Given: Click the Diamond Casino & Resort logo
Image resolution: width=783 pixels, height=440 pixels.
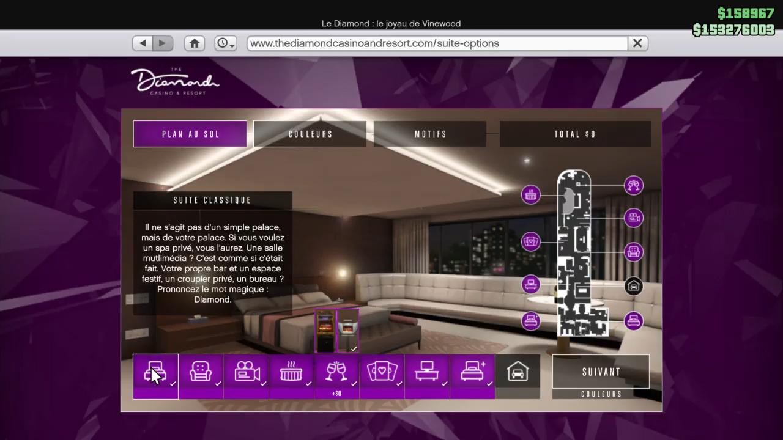Looking at the screenshot, I should (x=174, y=82).
